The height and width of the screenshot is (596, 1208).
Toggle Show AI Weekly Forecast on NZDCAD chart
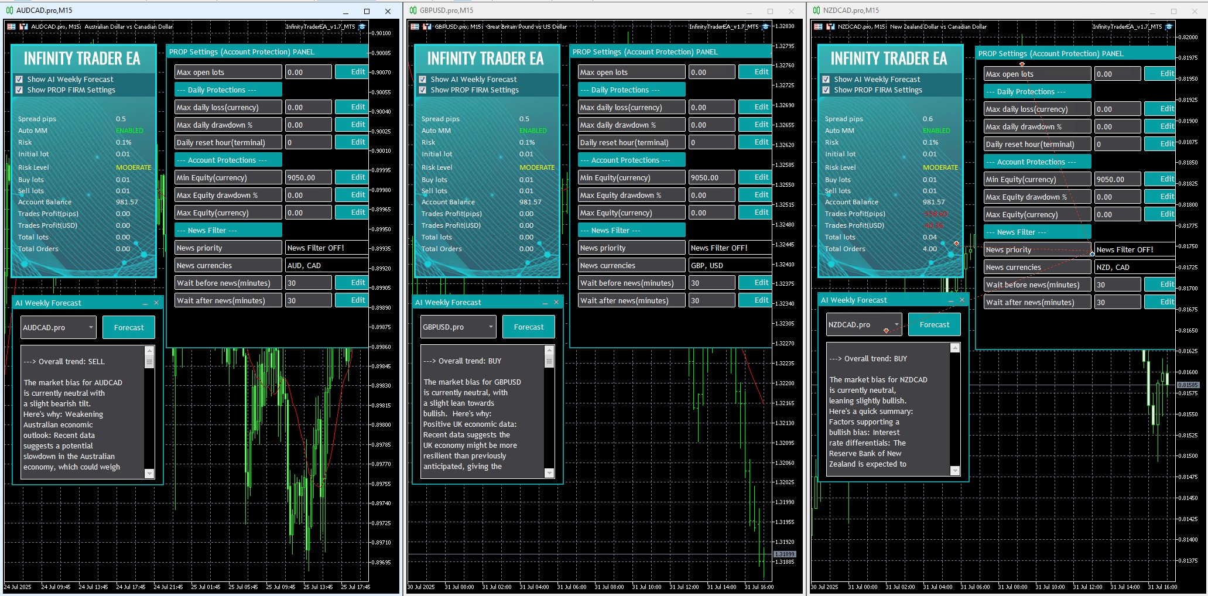tap(826, 79)
